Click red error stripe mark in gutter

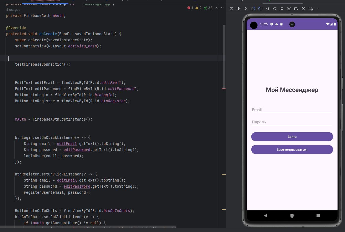224,89
